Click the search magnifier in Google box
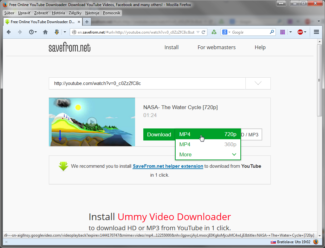 272,32
